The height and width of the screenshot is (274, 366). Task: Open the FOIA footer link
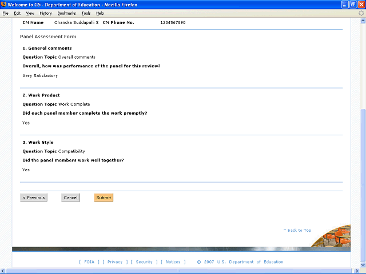(x=89, y=262)
